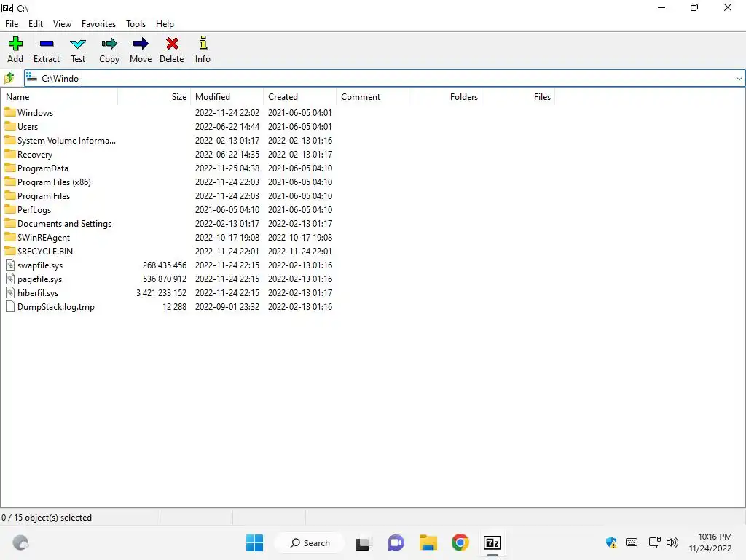Select the $RECYCLE.BIN folder icon

[x=10, y=251]
